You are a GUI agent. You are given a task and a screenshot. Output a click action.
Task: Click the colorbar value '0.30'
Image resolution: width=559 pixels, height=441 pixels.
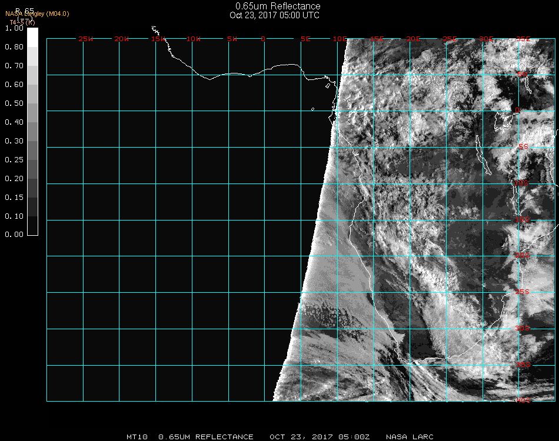click(14, 141)
